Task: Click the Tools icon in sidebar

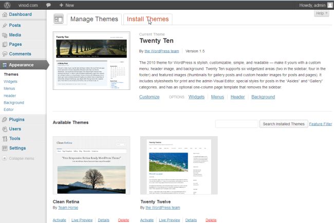Action: pos(5,139)
